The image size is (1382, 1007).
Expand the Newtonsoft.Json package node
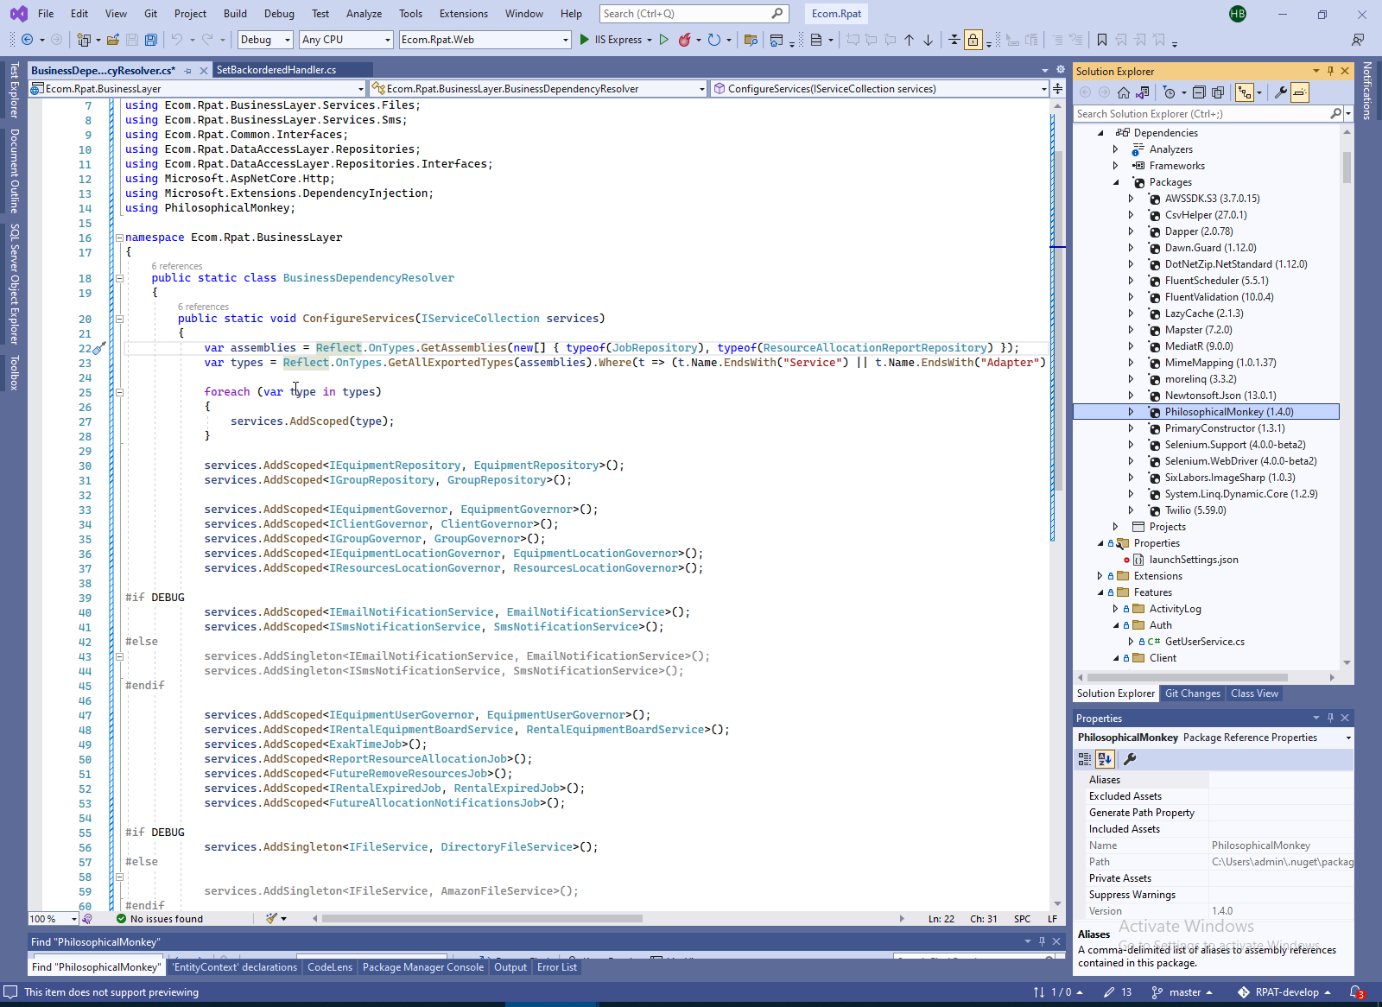pyautogui.click(x=1131, y=396)
